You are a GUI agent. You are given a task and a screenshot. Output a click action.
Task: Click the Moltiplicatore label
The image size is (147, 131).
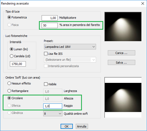point(68,18)
